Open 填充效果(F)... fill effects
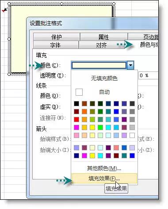 104,179
